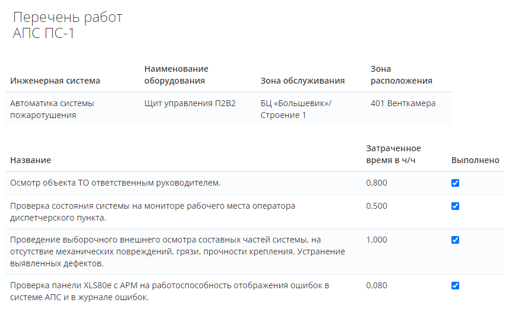This screenshot has height=309, width=515.
Task: Select the time value 0,800
Action: (377, 183)
